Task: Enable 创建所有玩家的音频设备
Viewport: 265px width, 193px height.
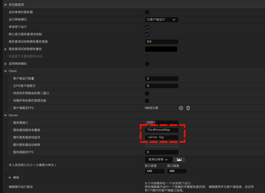Action: (147, 100)
